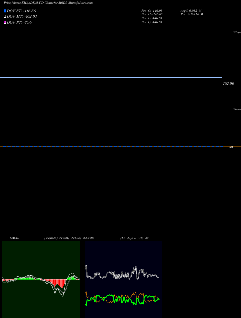Click the 'Pre C: -146.00' value
The image size is (241, 318).
[152, 22]
